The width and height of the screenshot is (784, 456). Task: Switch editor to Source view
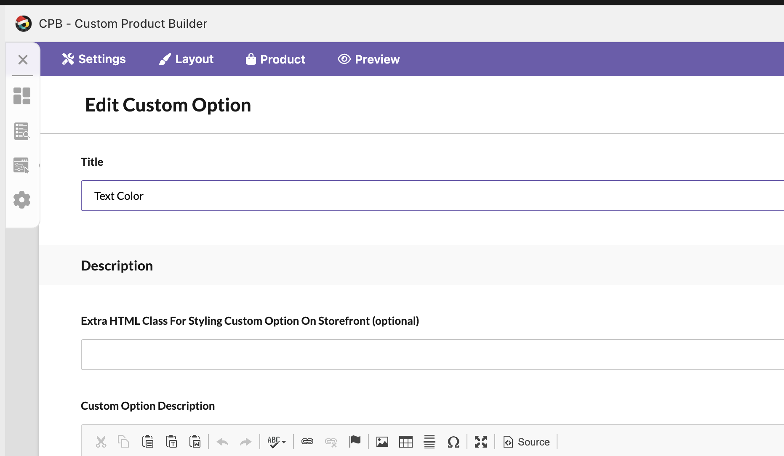click(527, 442)
